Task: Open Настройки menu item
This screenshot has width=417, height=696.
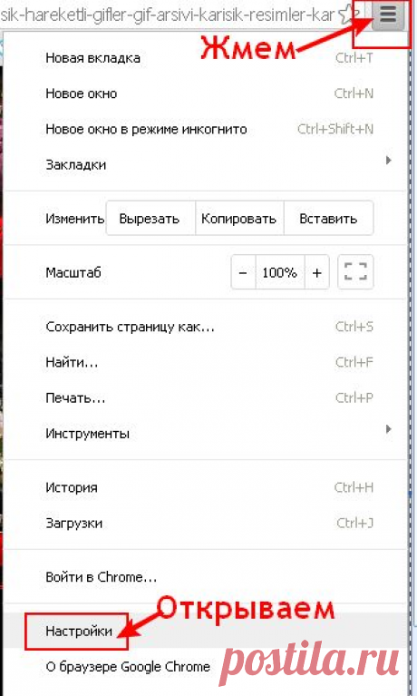Action: click(x=204, y=631)
